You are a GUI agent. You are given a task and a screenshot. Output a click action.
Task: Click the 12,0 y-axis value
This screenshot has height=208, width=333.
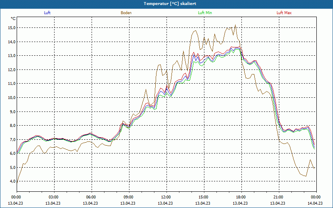coord(12,69)
